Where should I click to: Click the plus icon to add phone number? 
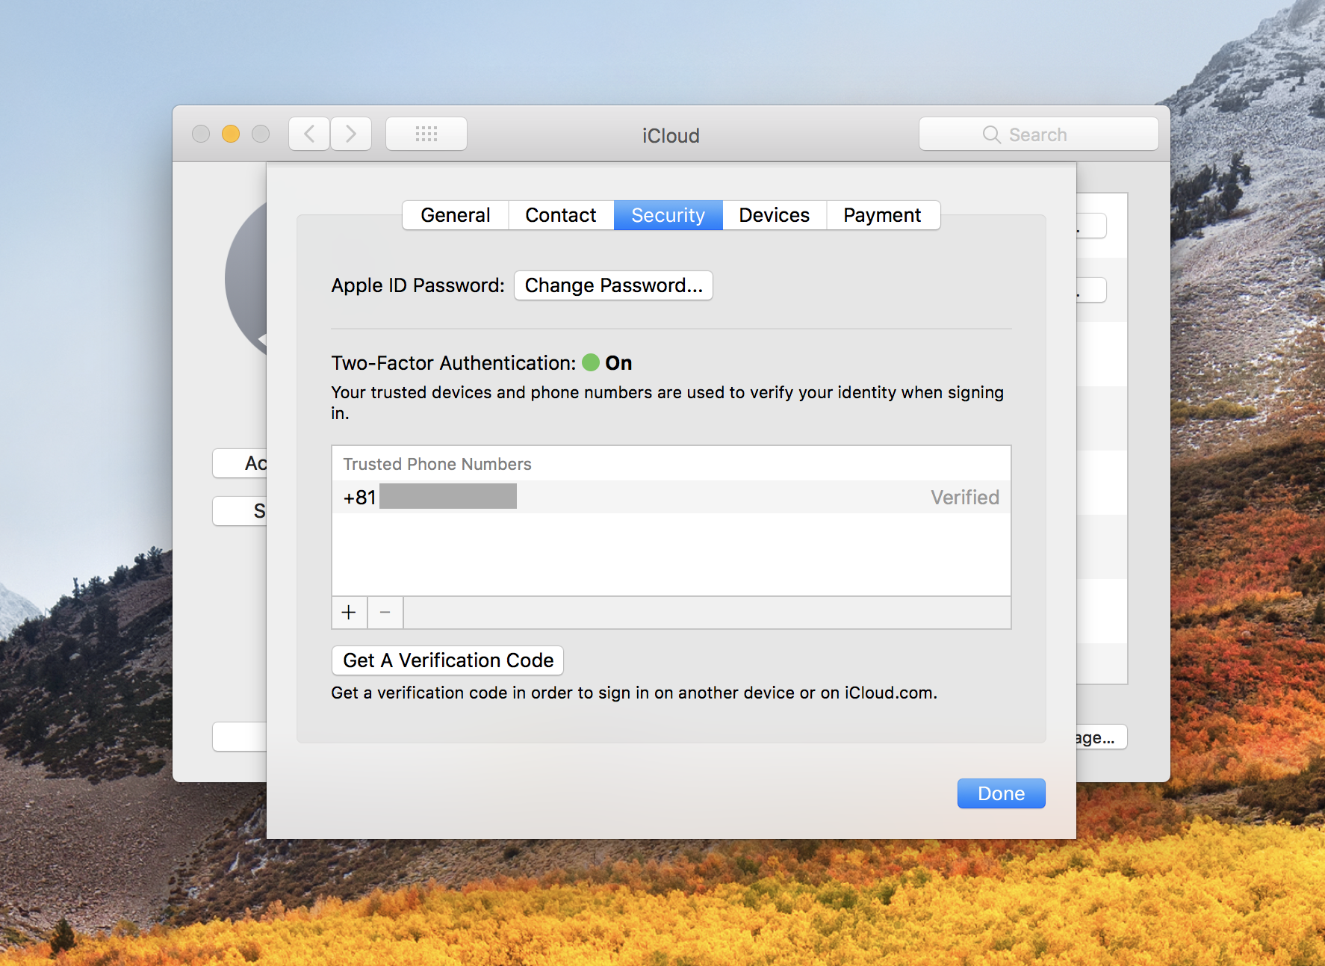point(349,612)
